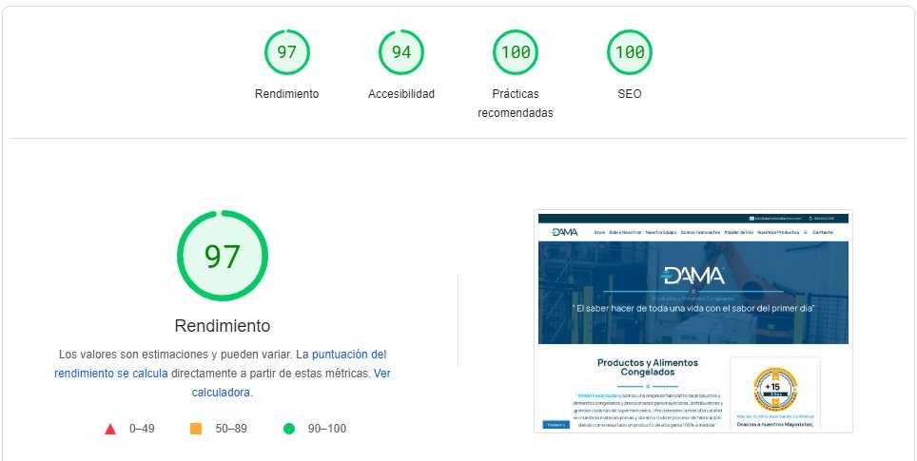
Task: Click the green circle 90–100 legend icon
Action: click(289, 429)
